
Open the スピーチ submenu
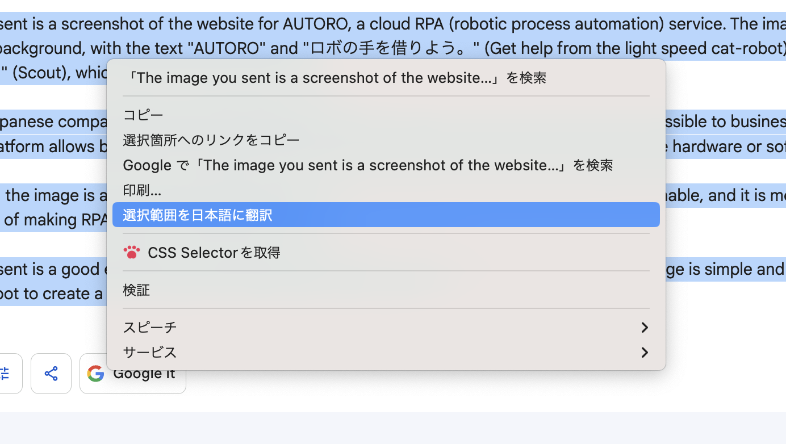[386, 328]
